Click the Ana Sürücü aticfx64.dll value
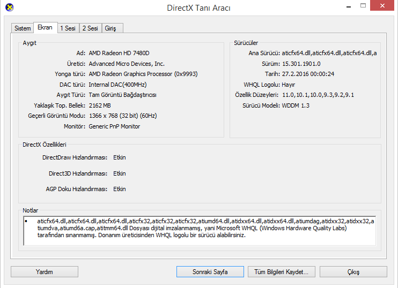398x288 pixels. pos(329,53)
